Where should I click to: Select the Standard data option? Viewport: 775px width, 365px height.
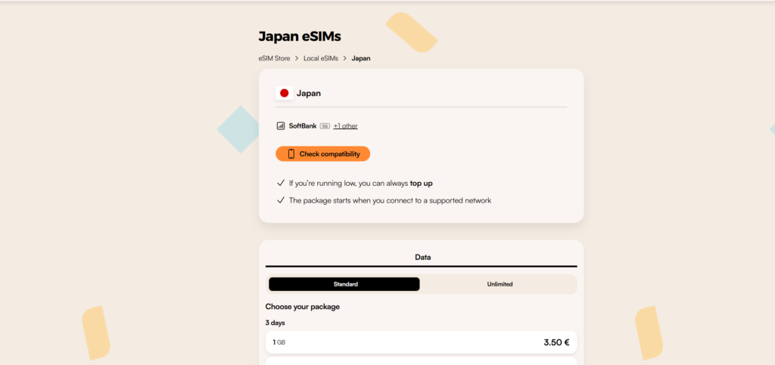pyautogui.click(x=344, y=284)
